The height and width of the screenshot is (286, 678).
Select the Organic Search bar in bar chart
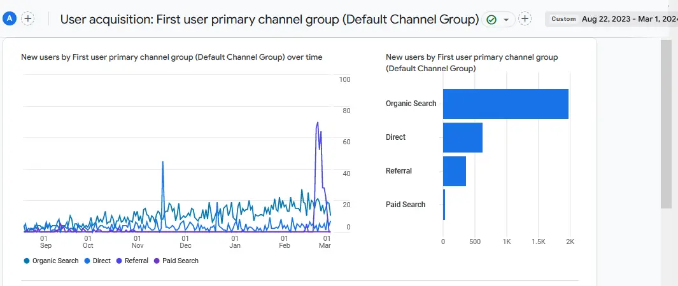[505, 104]
